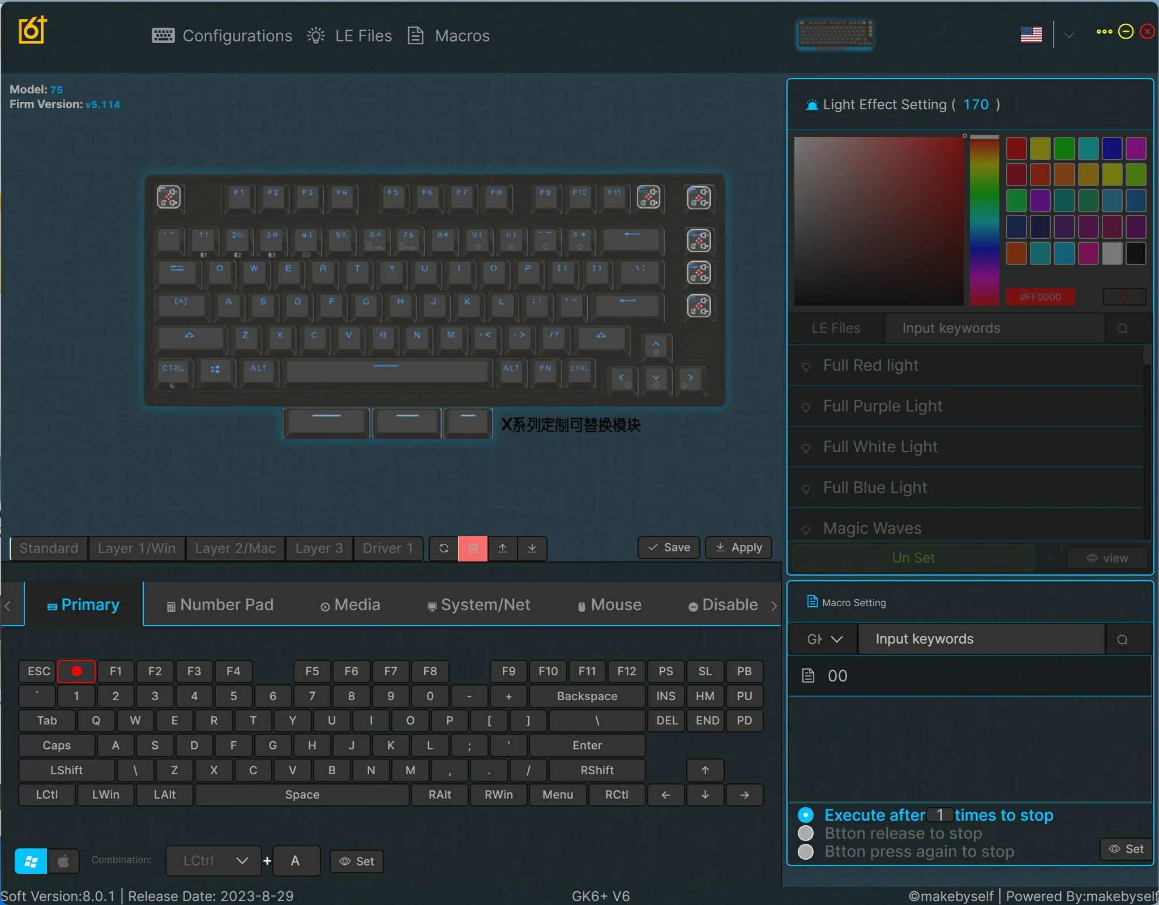Open the language flag dropdown chevron

1069,35
